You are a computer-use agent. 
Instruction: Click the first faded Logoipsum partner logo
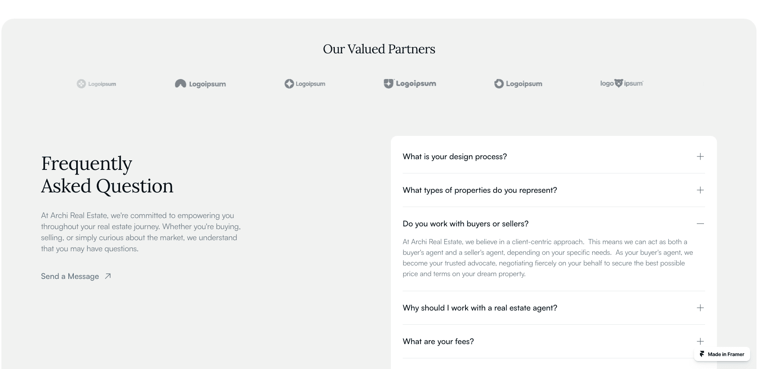[x=96, y=84]
